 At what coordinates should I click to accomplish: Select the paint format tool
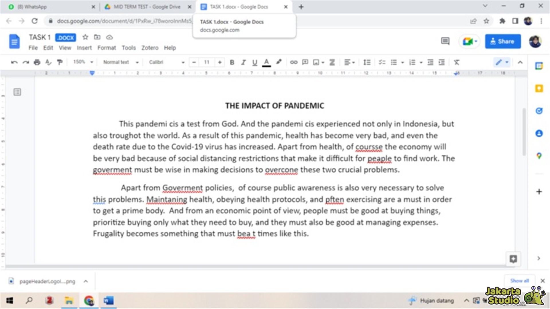click(x=60, y=62)
